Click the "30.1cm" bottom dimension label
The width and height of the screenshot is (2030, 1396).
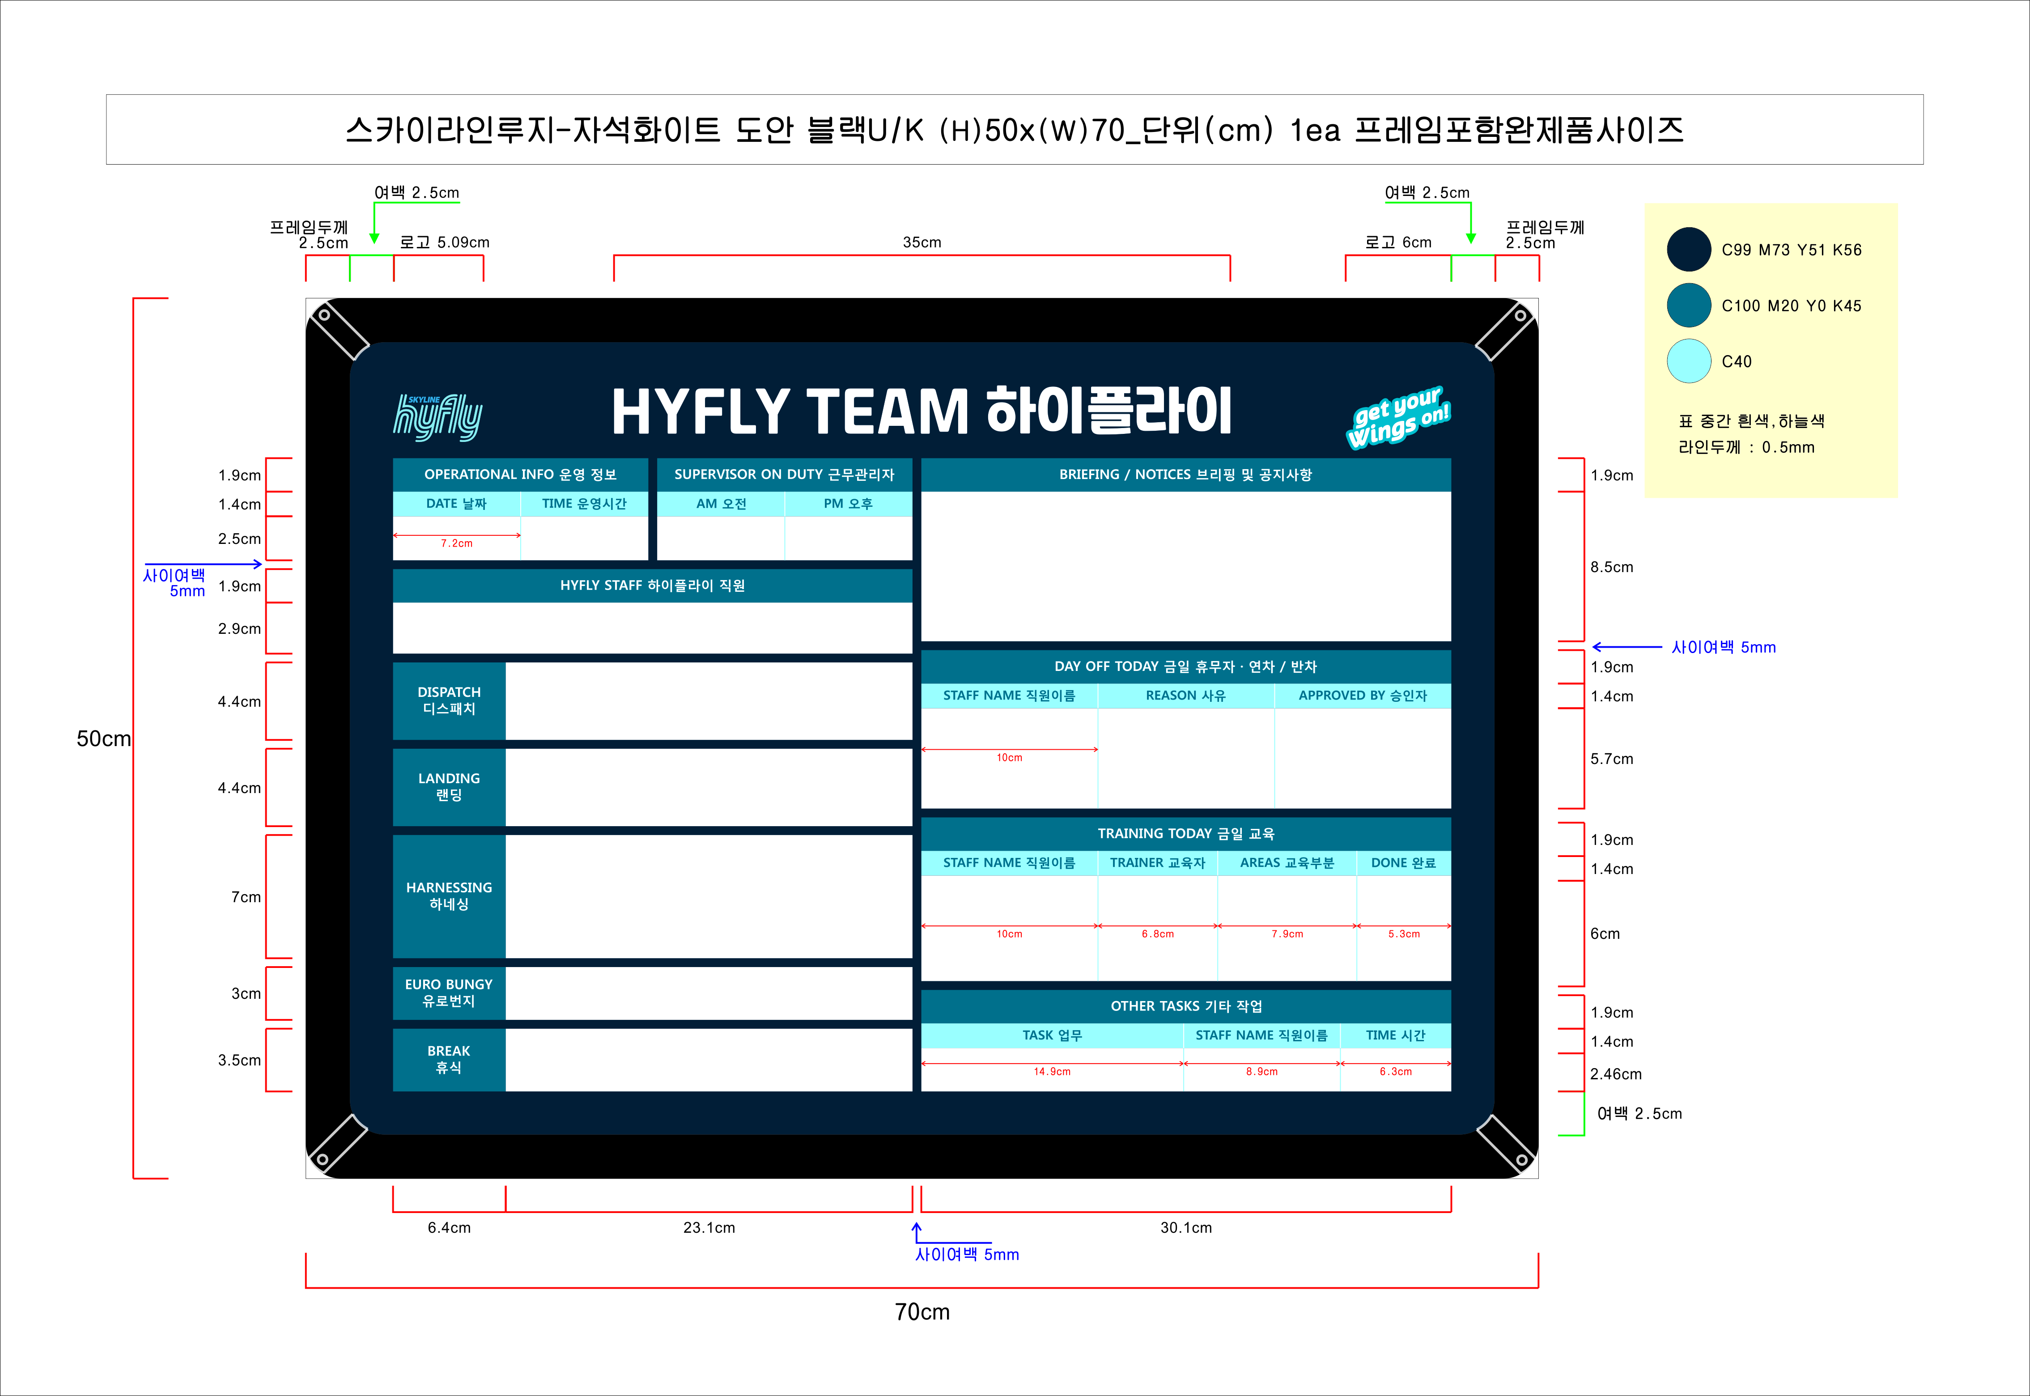click(x=1186, y=1228)
